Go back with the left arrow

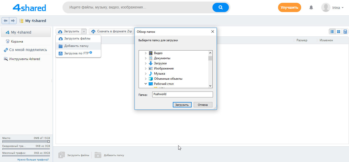click(5, 21)
